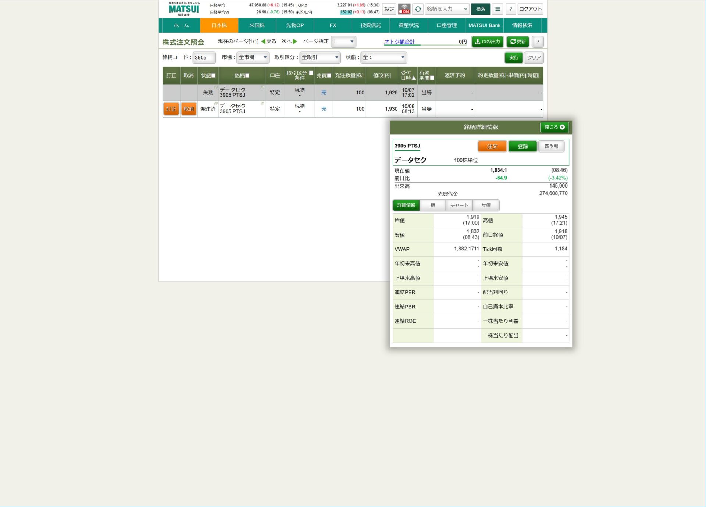Open the list menu icon beside 検索
The height and width of the screenshot is (507, 706).
[497, 9]
